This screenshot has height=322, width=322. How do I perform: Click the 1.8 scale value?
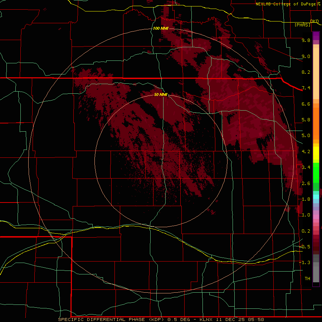point(306,199)
